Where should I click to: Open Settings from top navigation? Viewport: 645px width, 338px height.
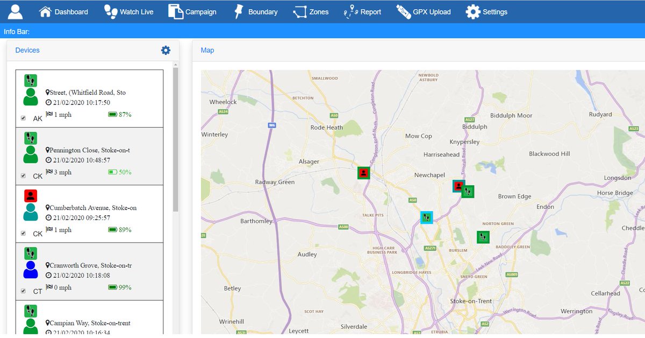[486, 11]
